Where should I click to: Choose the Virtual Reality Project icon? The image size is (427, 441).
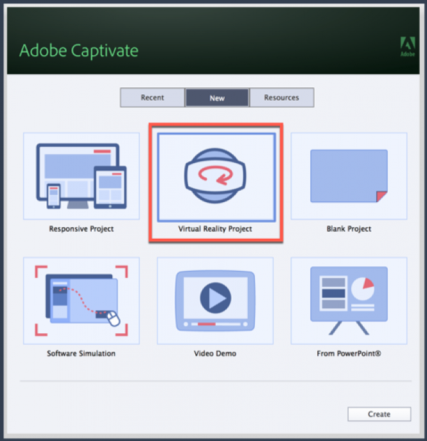click(216, 177)
